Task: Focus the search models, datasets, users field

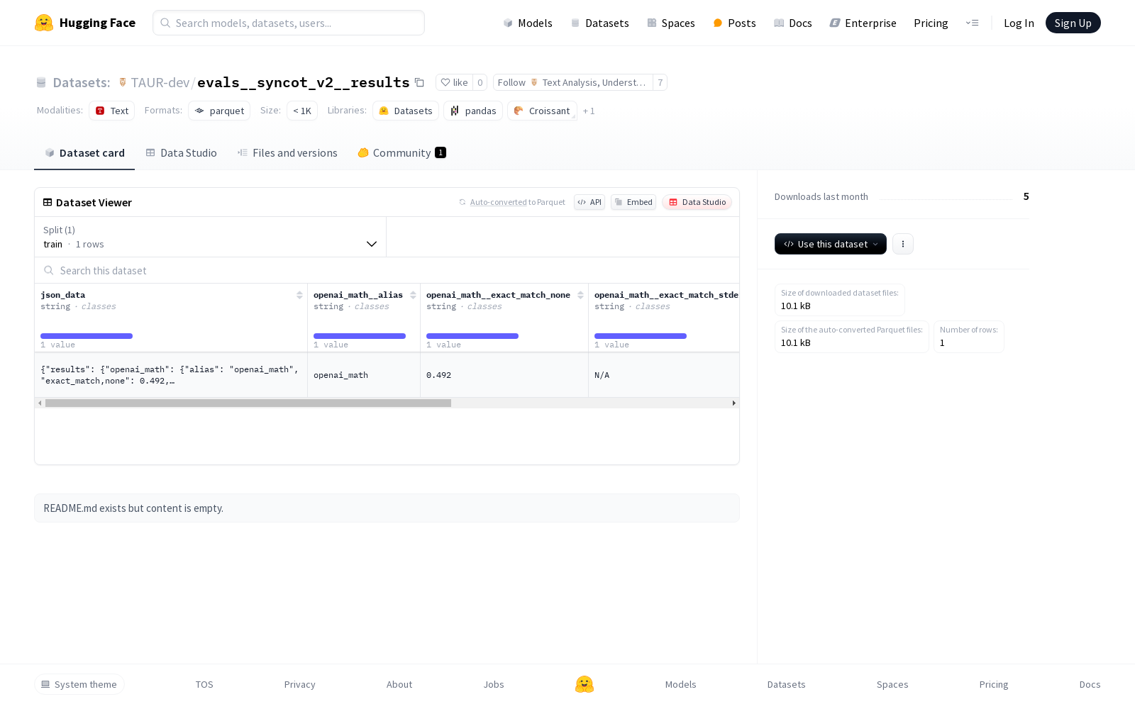Action: tap(289, 23)
